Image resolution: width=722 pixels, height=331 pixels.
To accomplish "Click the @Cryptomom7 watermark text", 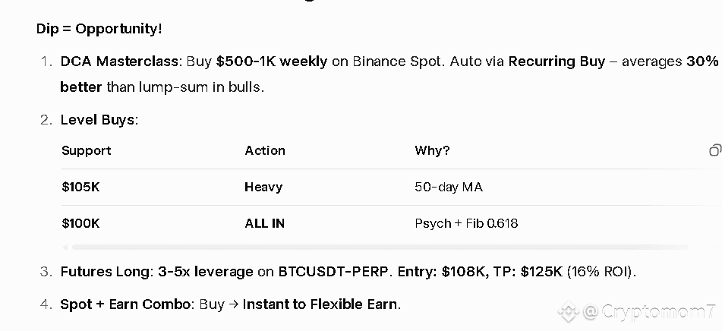I will [x=649, y=311].
